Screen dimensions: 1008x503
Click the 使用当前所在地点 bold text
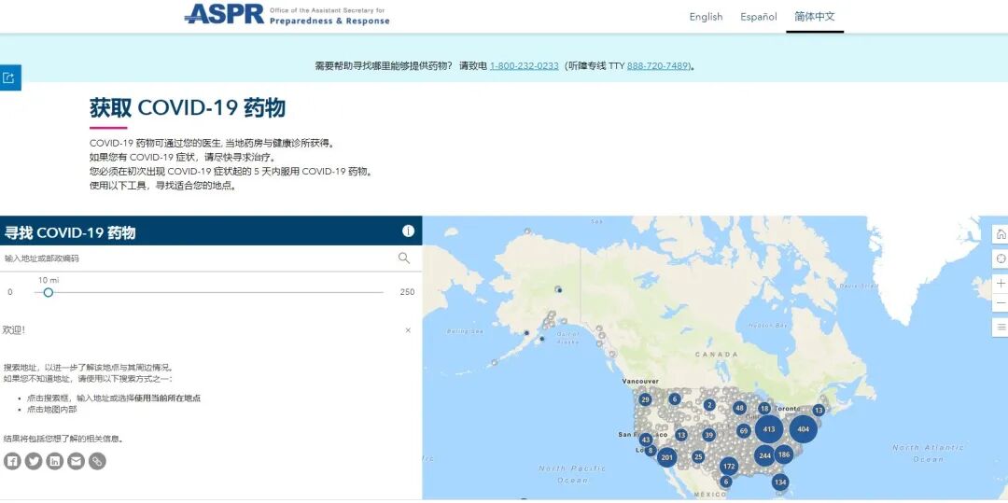coord(167,398)
